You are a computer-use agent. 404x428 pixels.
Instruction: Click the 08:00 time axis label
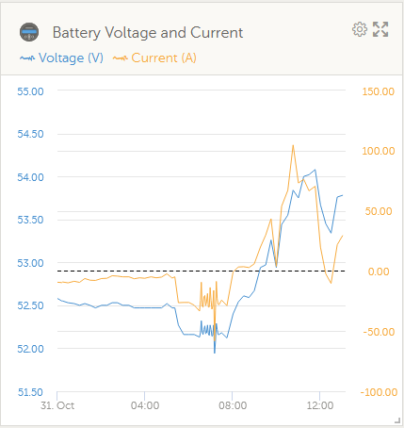click(x=233, y=405)
